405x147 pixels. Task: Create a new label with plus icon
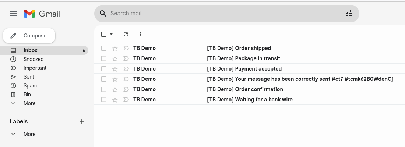82,122
